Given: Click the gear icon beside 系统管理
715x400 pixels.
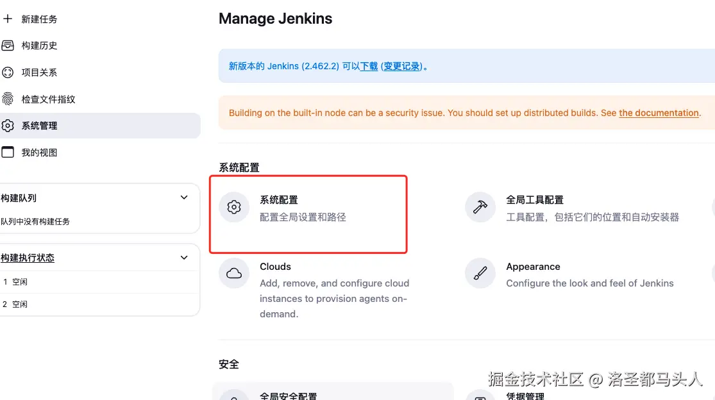Looking at the screenshot, I should [8, 126].
